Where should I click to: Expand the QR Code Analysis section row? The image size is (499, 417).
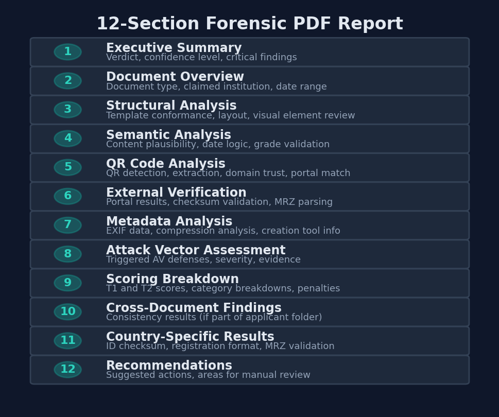click(250, 167)
